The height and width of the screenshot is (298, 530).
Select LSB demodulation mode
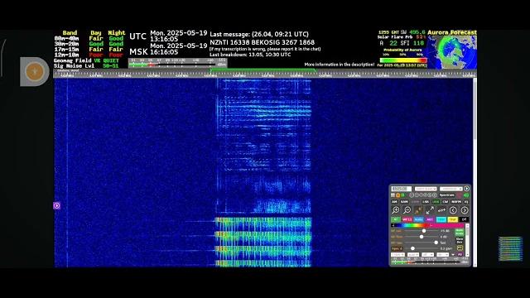coord(426,202)
